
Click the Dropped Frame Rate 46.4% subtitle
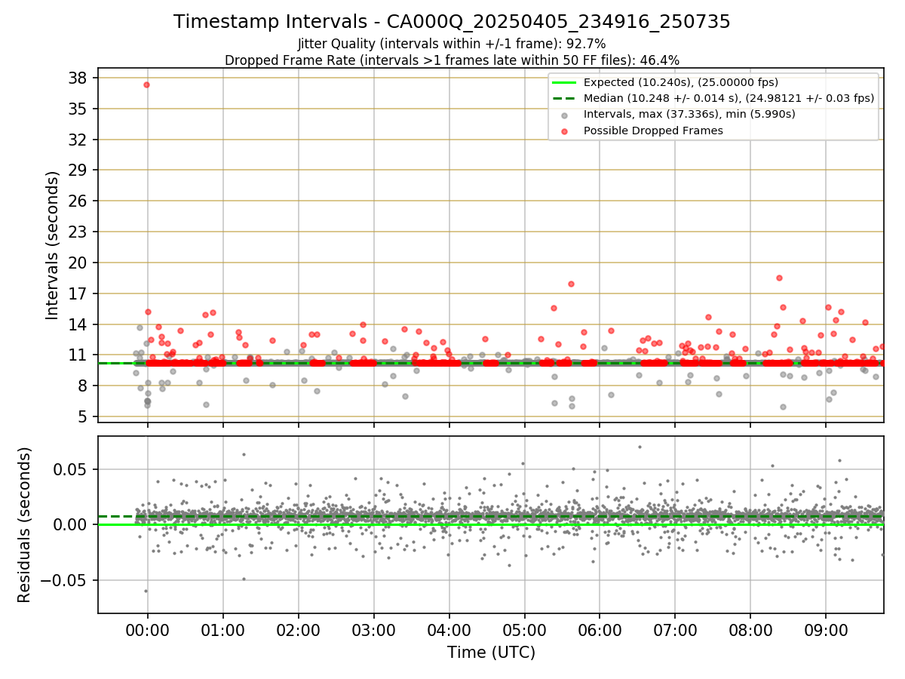coord(452,60)
